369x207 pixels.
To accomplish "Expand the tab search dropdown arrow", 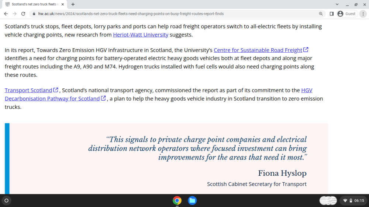I will coord(337,4).
